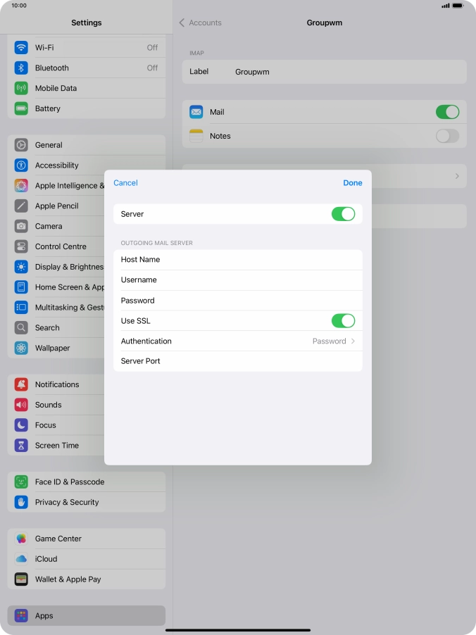Viewport: 476px width, 635px height.
Task: Select Screen Time in the sidebar
Action: click(x=57, y=446)
